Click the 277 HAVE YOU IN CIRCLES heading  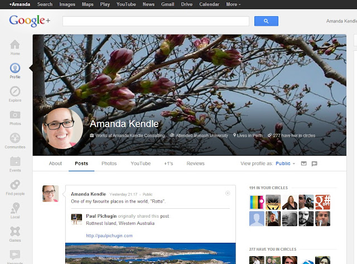273,249
